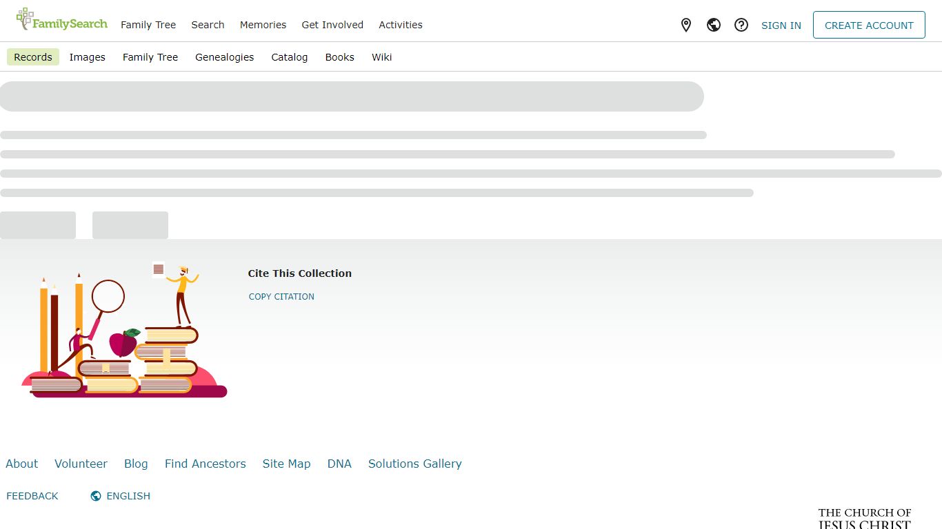This screenshot has width=942, height=529.
Task: Switch to the Catalog tab
Action: tap(290, 57)
